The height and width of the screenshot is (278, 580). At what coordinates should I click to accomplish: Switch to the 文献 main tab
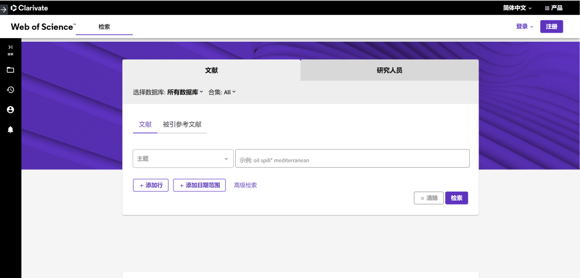(212, 70)
